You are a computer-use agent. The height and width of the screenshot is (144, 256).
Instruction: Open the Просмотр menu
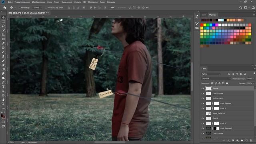(x=93, y=2)
